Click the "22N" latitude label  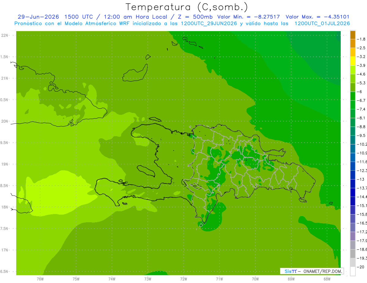pos(5,35)
